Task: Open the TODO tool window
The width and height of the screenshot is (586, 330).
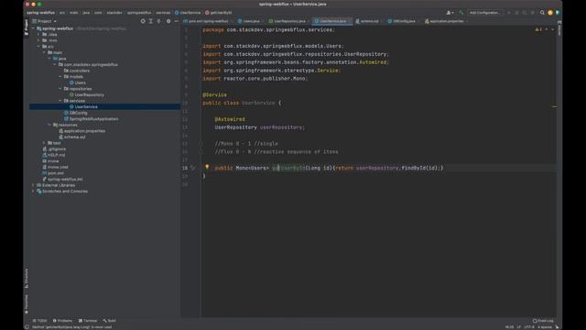Action: click(39, 321)
